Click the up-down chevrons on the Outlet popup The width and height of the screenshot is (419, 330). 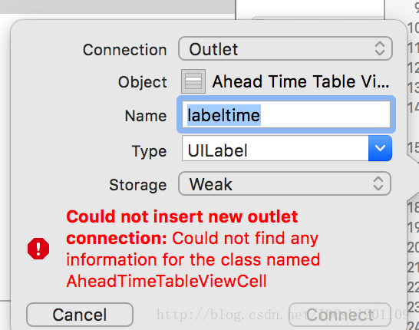379,48
